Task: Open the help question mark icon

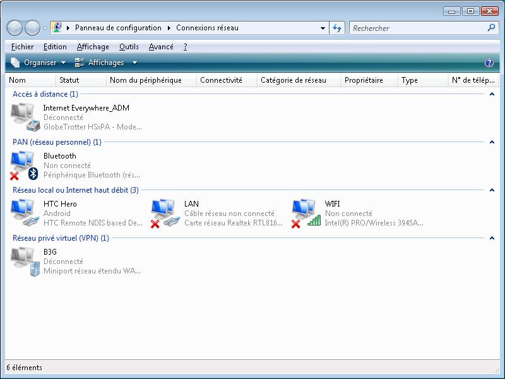Action: click(489, 63)
